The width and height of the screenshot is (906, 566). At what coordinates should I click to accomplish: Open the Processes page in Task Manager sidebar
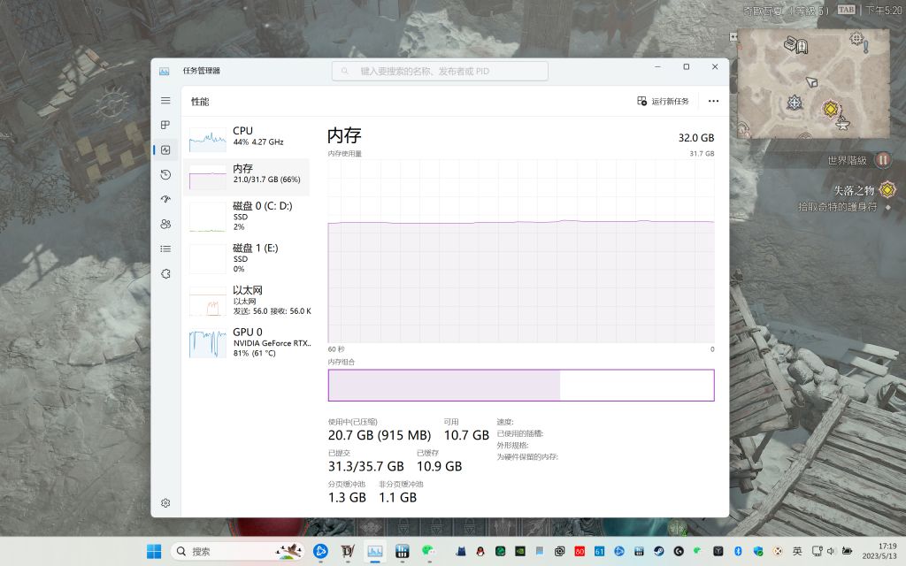(x=165, y=125)
